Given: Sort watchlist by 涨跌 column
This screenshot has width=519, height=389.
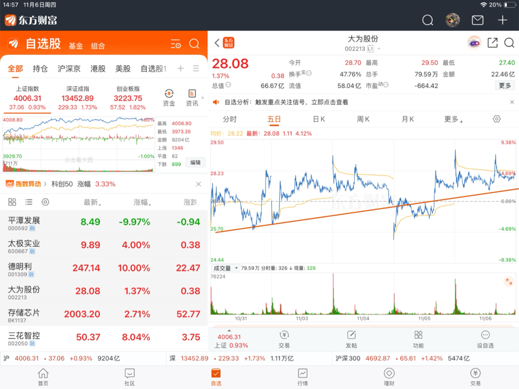Looking at the screenshot, I should [x=192, y=202].
